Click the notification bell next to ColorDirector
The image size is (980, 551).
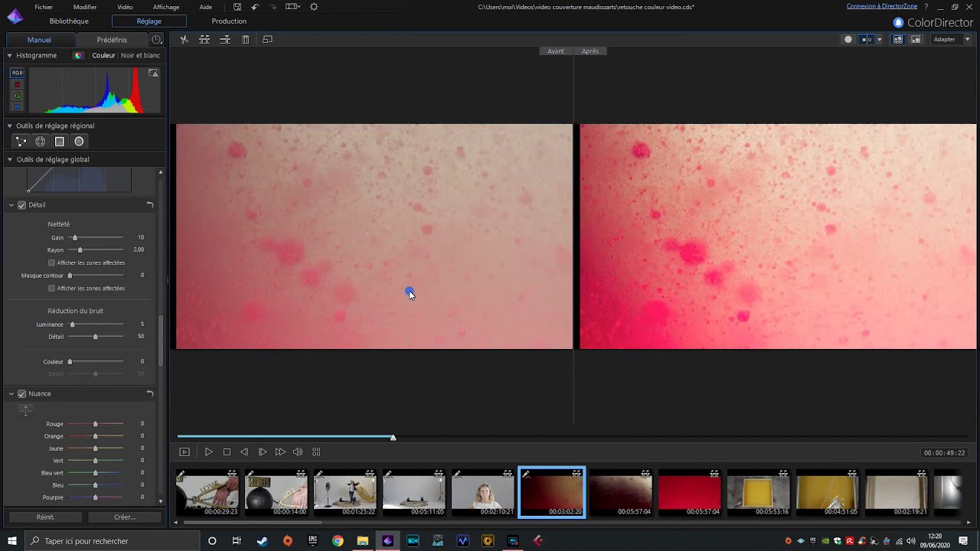pyautogui.click(x=898, y=23)
